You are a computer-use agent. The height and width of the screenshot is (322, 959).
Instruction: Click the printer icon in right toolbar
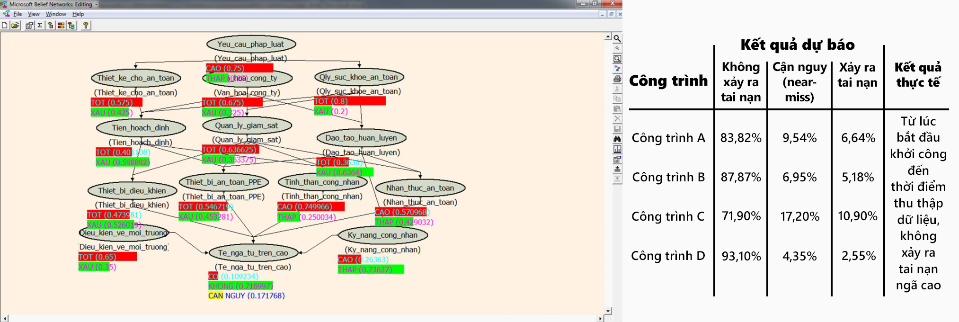point(617,79)
